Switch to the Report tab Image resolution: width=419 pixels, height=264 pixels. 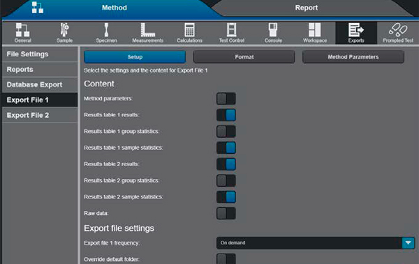click(x=307, y=8)
